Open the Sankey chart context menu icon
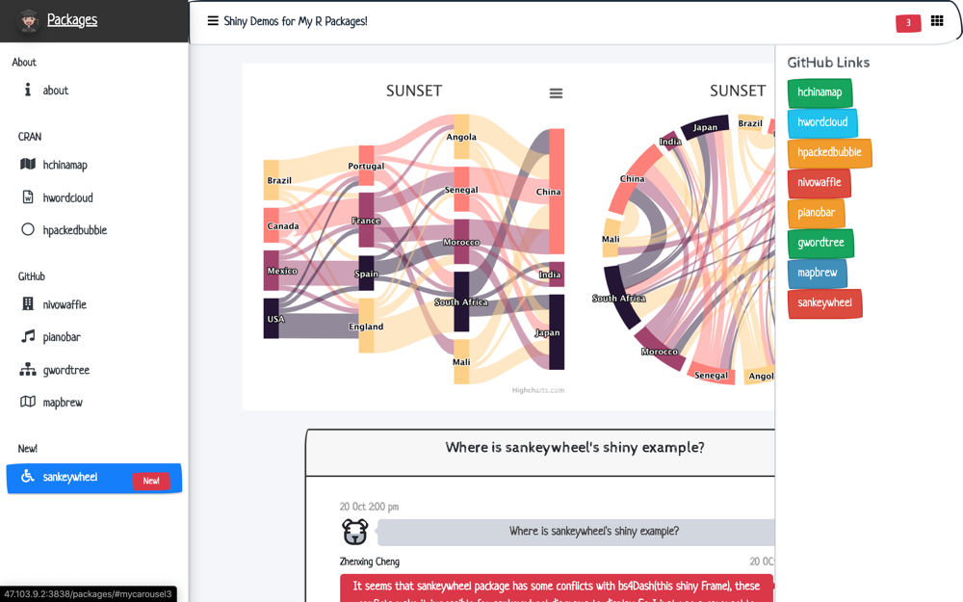This screenshot has height=602, width=963. 556,93
